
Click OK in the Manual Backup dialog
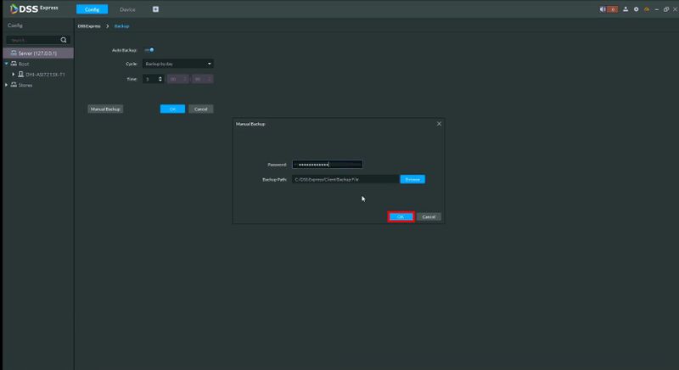coord(401,216)
